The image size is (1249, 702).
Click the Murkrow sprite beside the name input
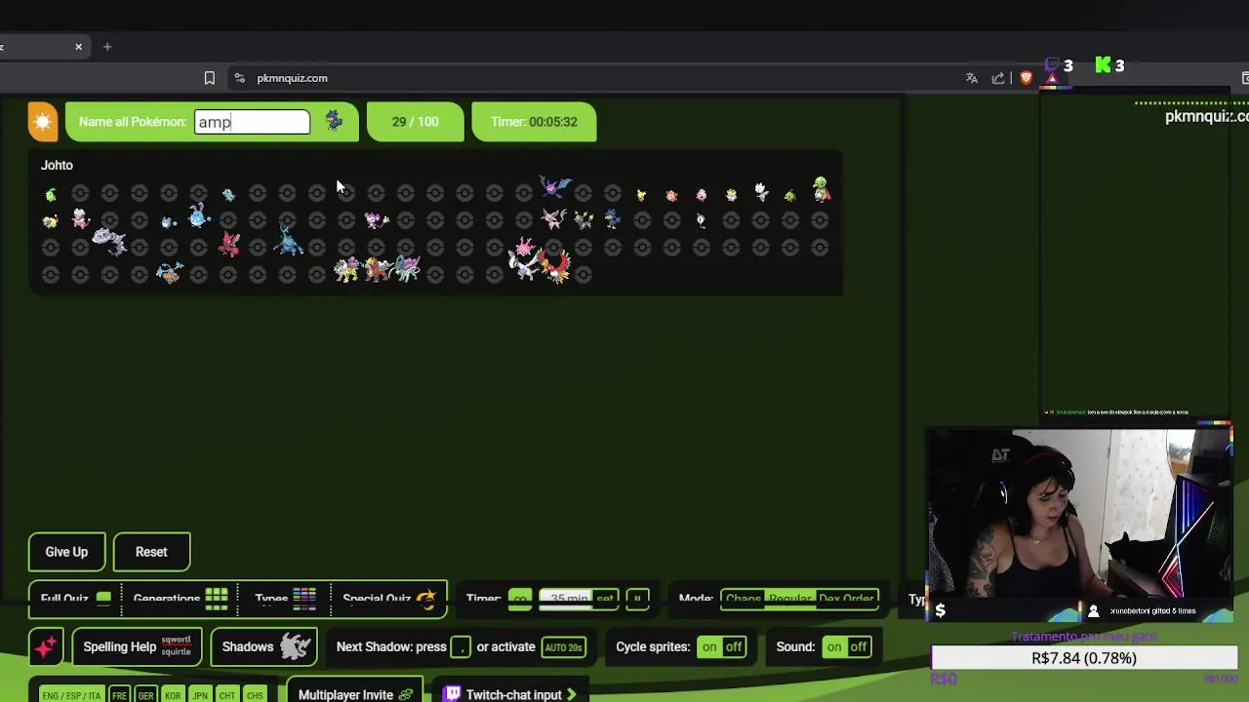[x=334, y=121]
